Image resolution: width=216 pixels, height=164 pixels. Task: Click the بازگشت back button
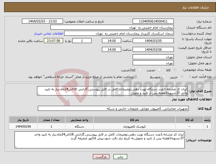[x=101, y=157]
